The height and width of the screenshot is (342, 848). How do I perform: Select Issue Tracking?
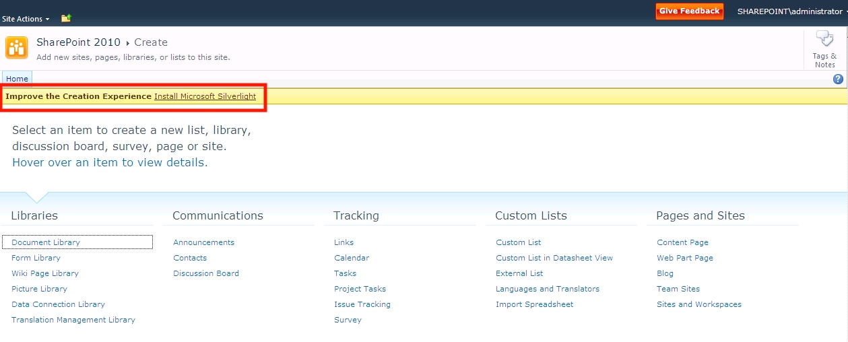coord(362,304)
